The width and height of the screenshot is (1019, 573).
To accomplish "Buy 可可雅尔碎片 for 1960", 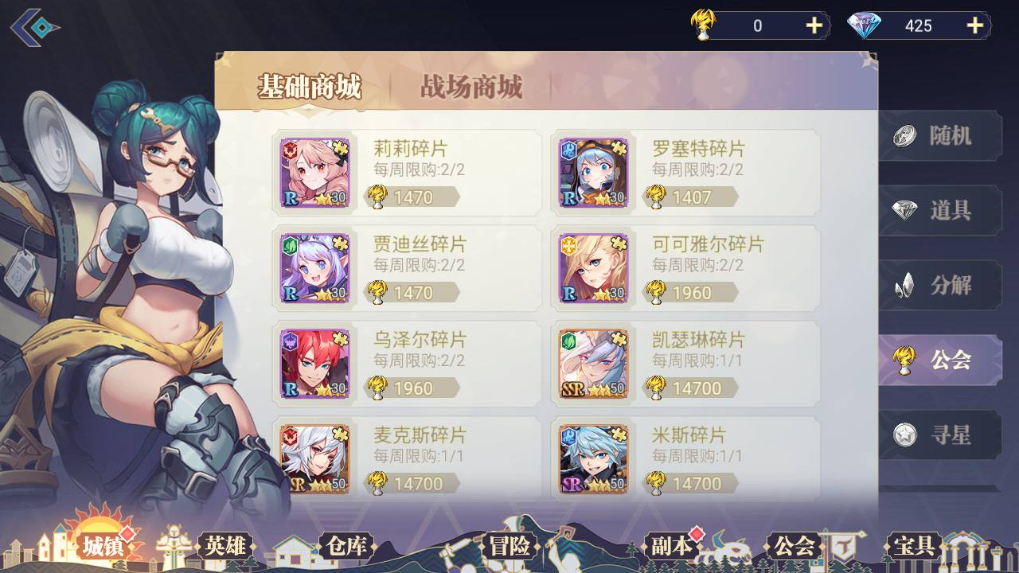I will tap(691, 292).
